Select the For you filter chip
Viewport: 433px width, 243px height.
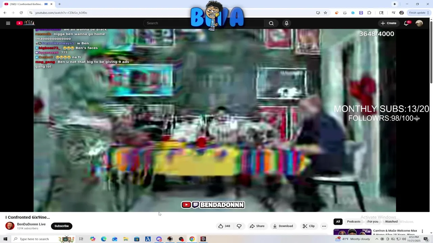point(373,222)
